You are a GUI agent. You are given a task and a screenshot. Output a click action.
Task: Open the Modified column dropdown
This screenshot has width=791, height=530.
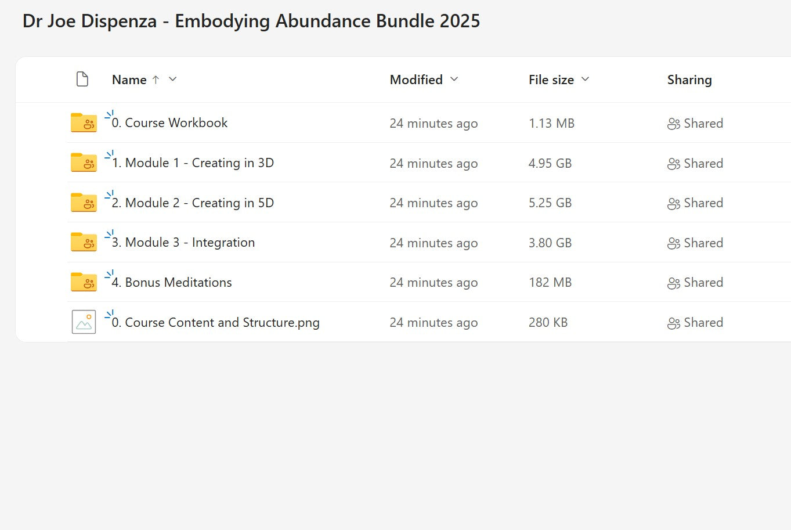[x=454, y=80]
